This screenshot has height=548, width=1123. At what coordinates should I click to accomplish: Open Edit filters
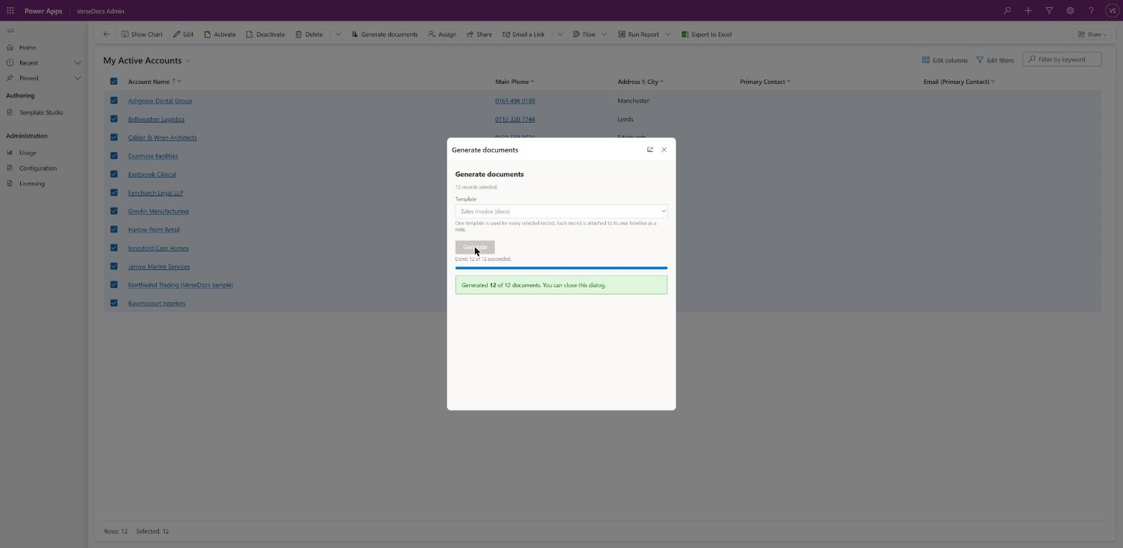pos(996,60)
